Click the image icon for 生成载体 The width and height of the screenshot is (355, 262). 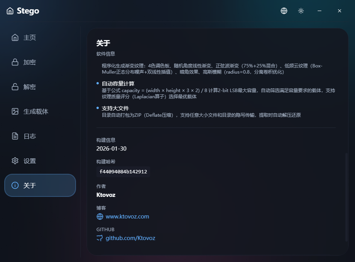[x=15, y=111]
